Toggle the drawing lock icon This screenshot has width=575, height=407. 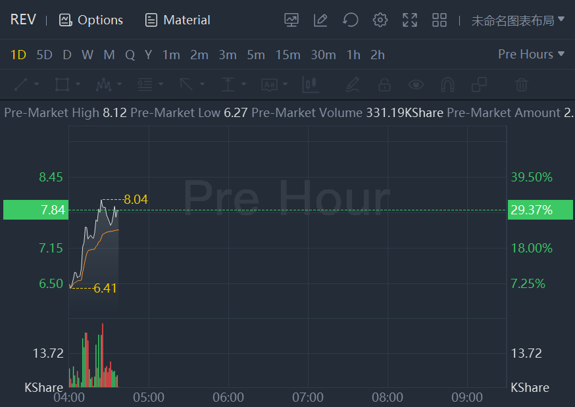point(384,85)
